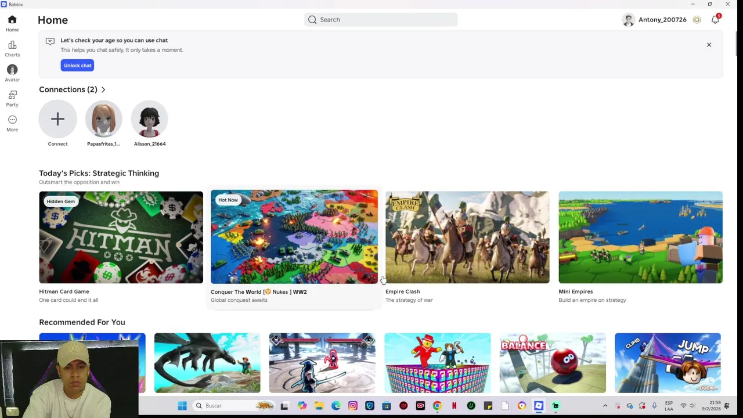743x418 pixels.
Task: Open the lucky blocks game thumbnail
Action: click(x=437, y=363)
